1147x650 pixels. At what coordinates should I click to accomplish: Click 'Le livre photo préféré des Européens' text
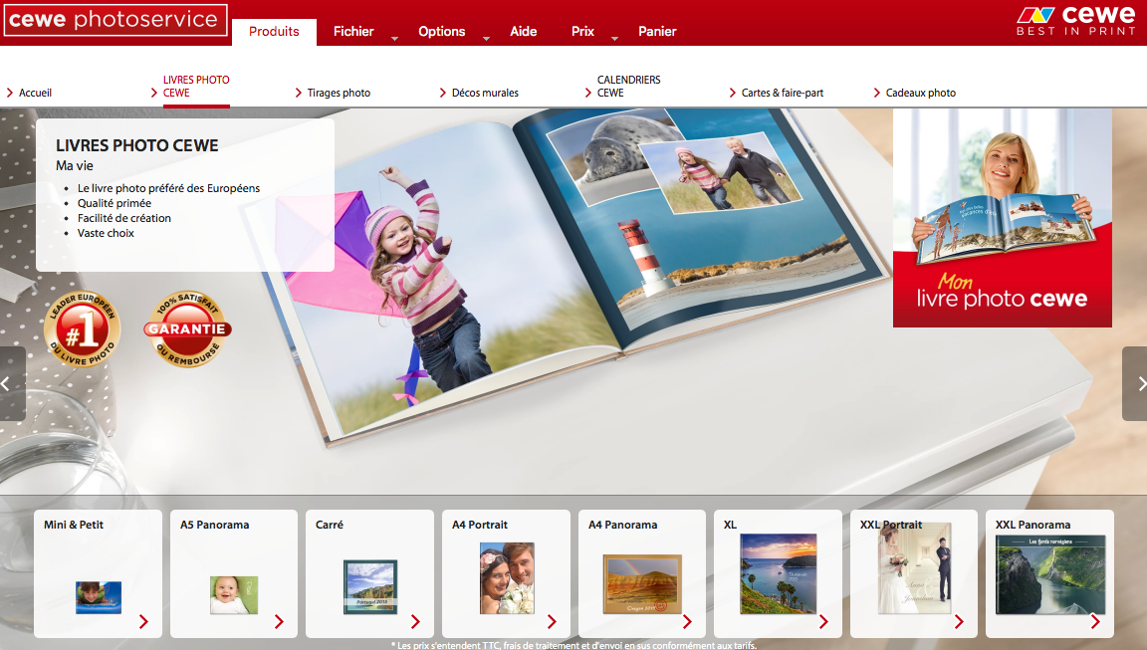pyautogui.click(x=168, y=188)
